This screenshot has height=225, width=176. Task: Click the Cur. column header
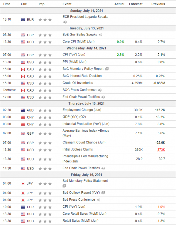click(x=24, y=4)
